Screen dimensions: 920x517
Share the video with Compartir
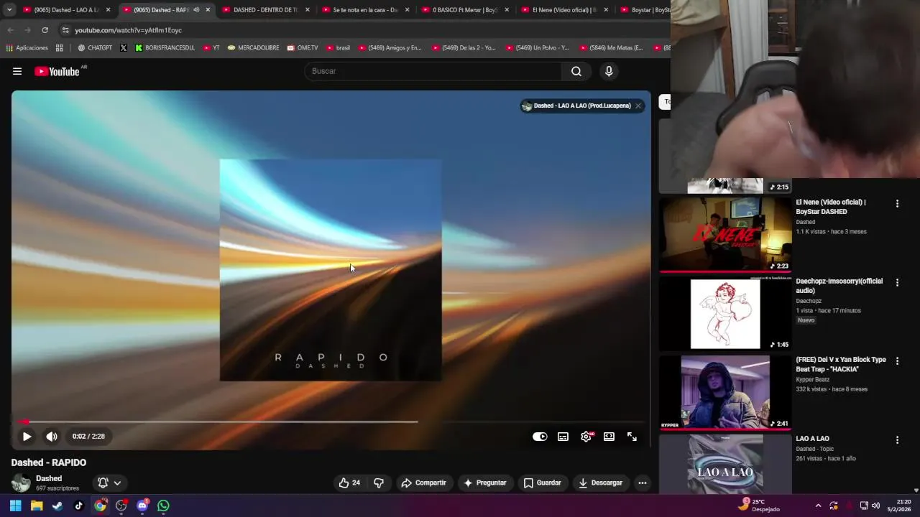(x=423, y=483)
